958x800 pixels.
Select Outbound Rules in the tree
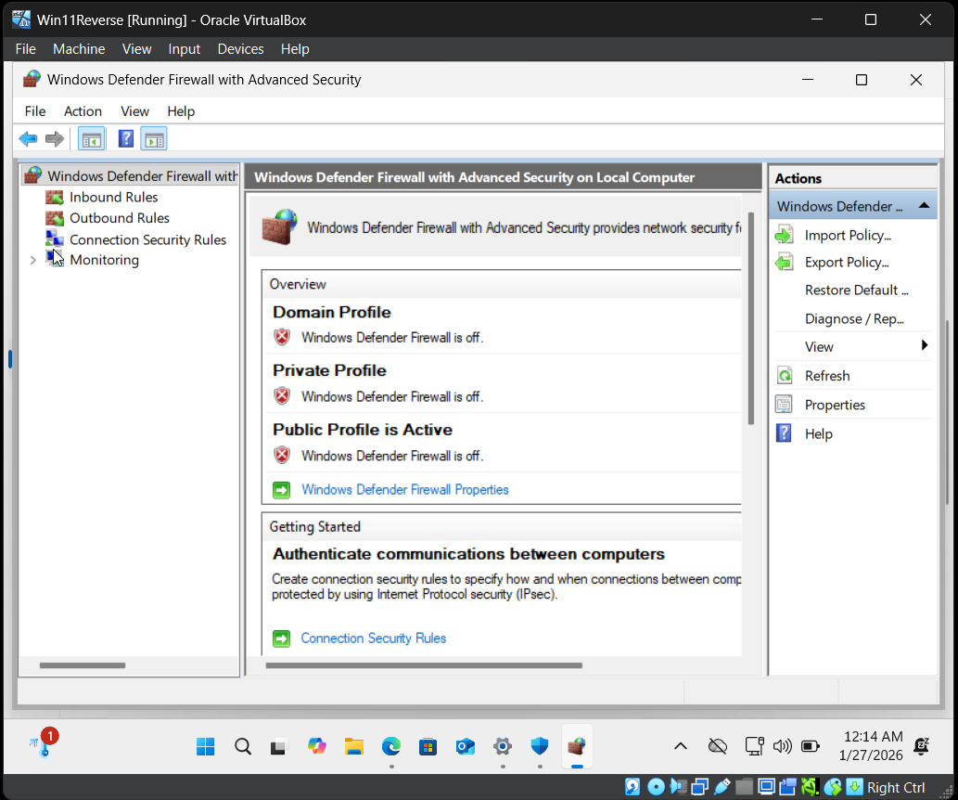point(119,218)
